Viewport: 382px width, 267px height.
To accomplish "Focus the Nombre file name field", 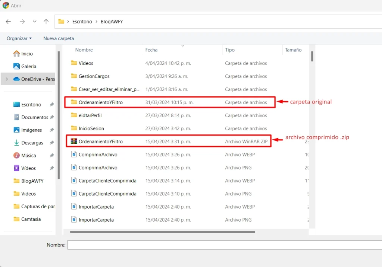I will tap(224, 245).
